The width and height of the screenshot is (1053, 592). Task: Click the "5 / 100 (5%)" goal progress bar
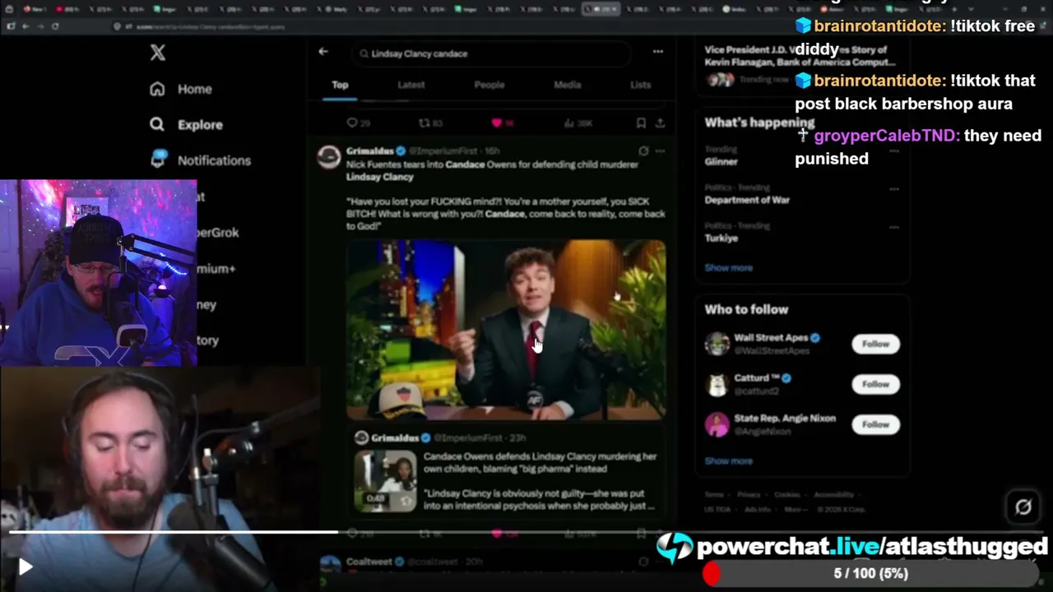coord(870,573)
